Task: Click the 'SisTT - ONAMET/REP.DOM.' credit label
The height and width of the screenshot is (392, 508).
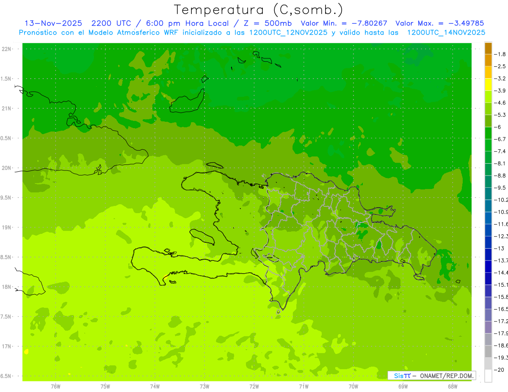Action: pyautogui.click(x=432, y=376)
